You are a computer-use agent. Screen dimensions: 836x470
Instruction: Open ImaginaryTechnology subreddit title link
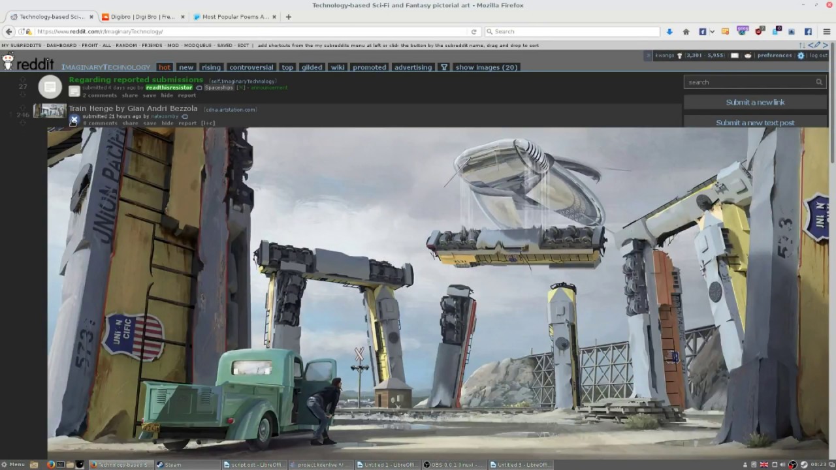[106, 67]
